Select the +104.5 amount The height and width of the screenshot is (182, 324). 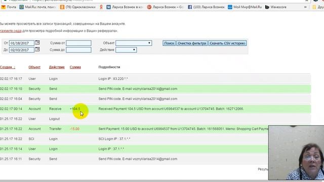(75, 109)
